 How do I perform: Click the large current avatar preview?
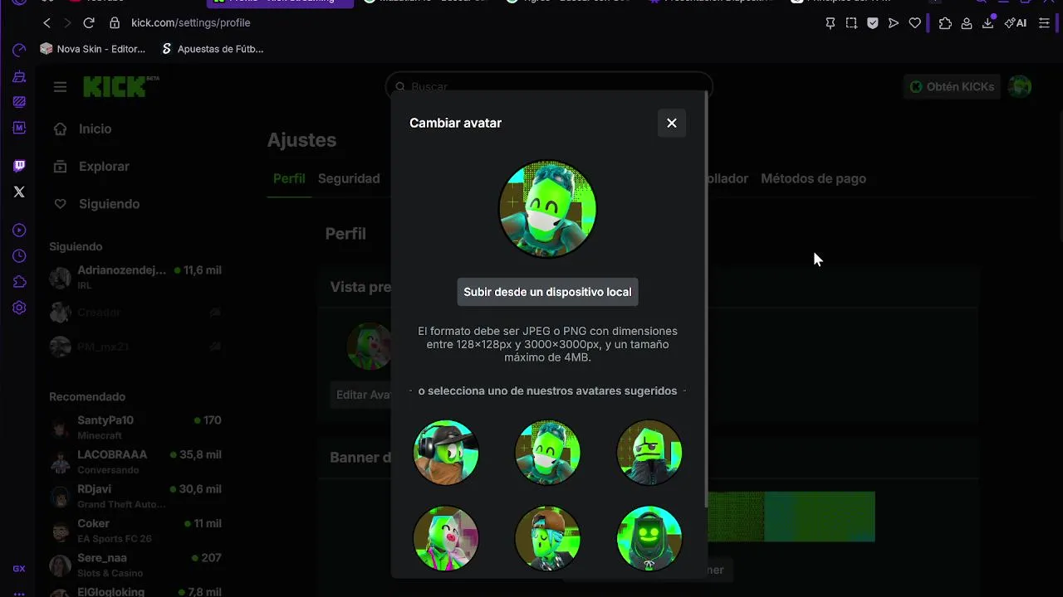[x=547, y=209]
